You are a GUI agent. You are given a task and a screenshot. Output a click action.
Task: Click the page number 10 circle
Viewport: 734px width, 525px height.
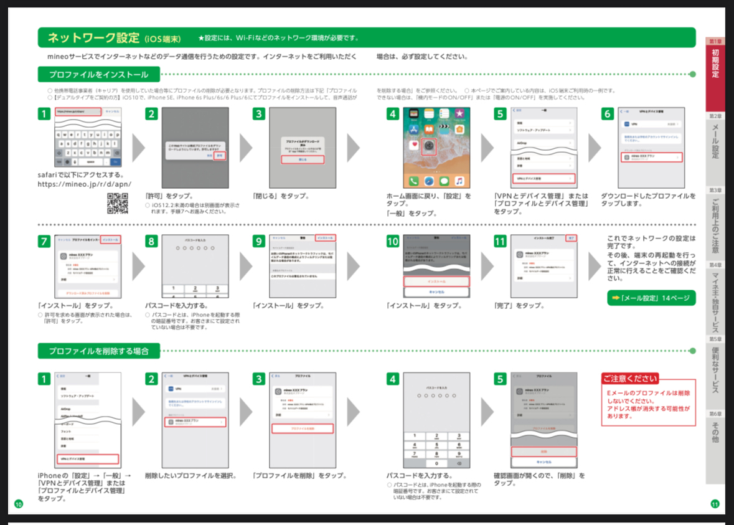point(19,504)
